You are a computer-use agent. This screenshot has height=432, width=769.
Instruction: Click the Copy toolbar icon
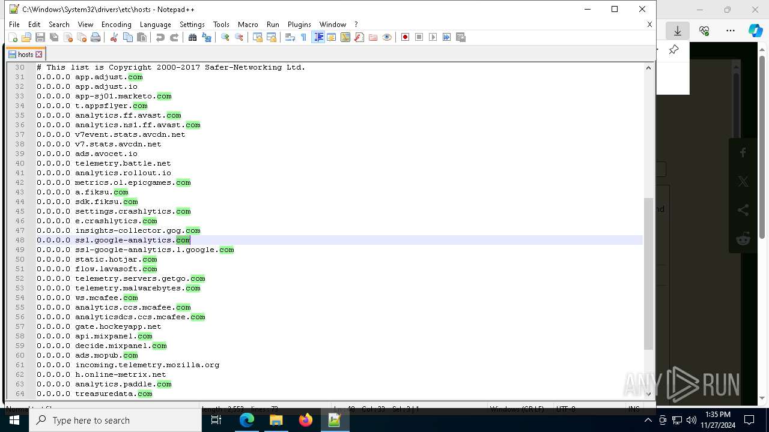point(128,37)
